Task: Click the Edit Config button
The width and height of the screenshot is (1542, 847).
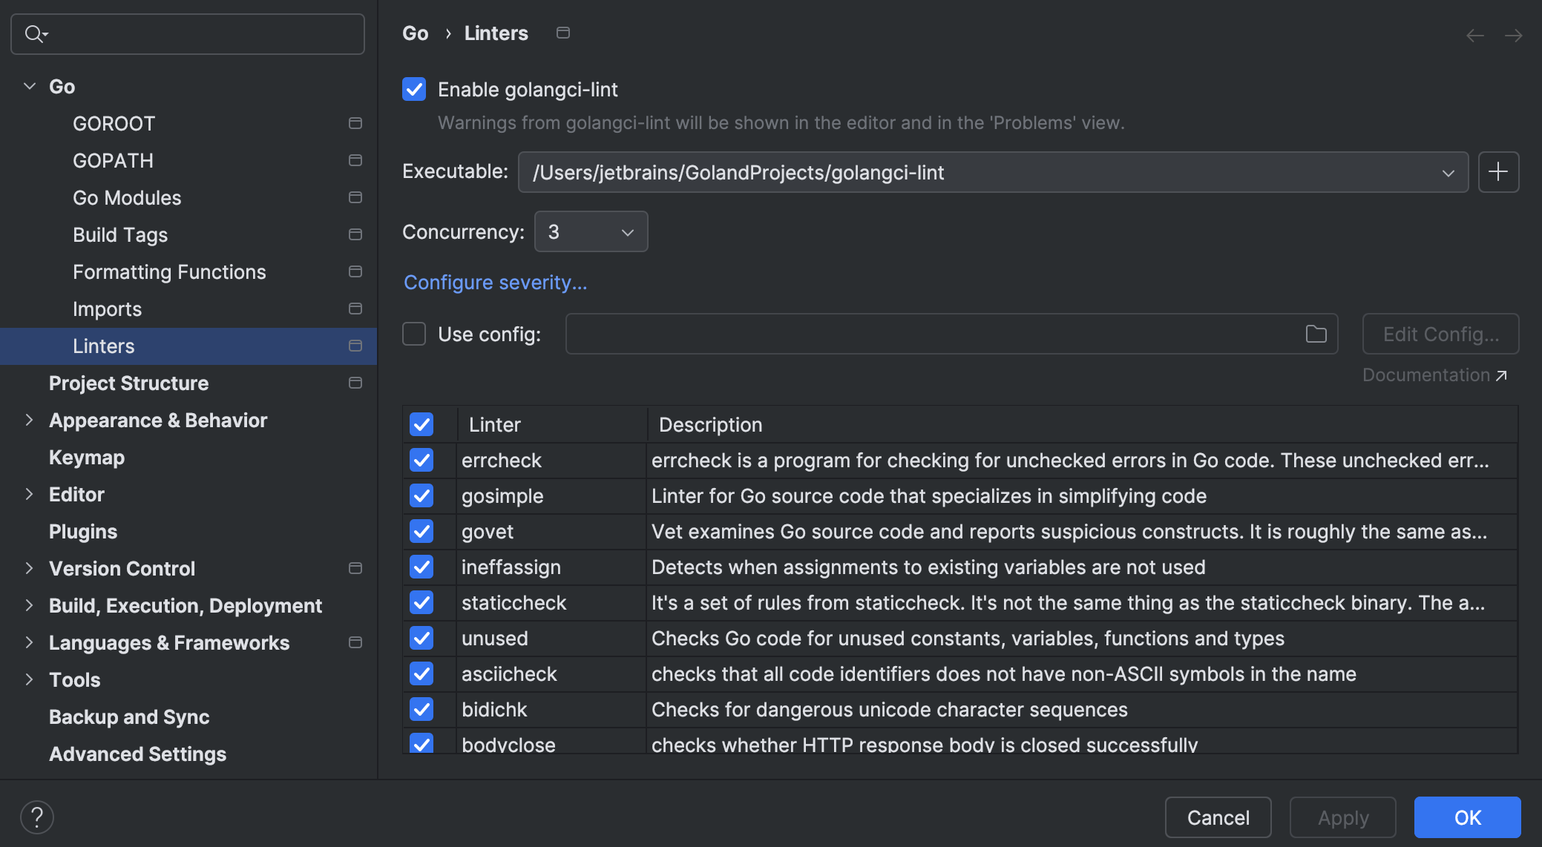Action: [x=1439, y=334]
